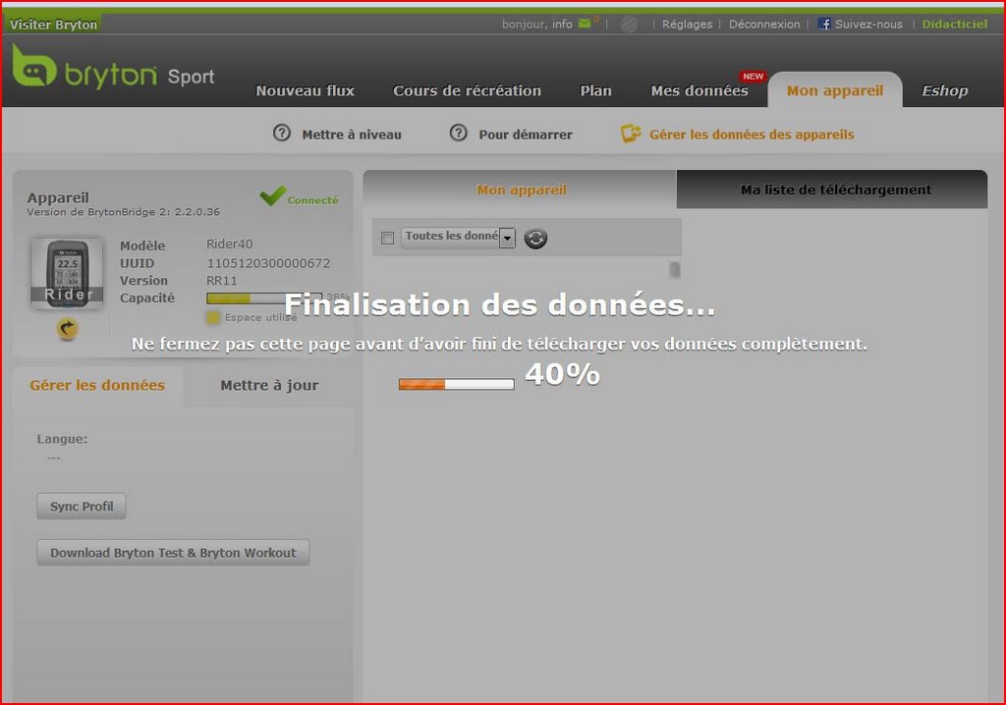The height and width of the screenshot is (705, 1006).
Task: Click the green Connecté checkmark icon
Action: [273, 195]
